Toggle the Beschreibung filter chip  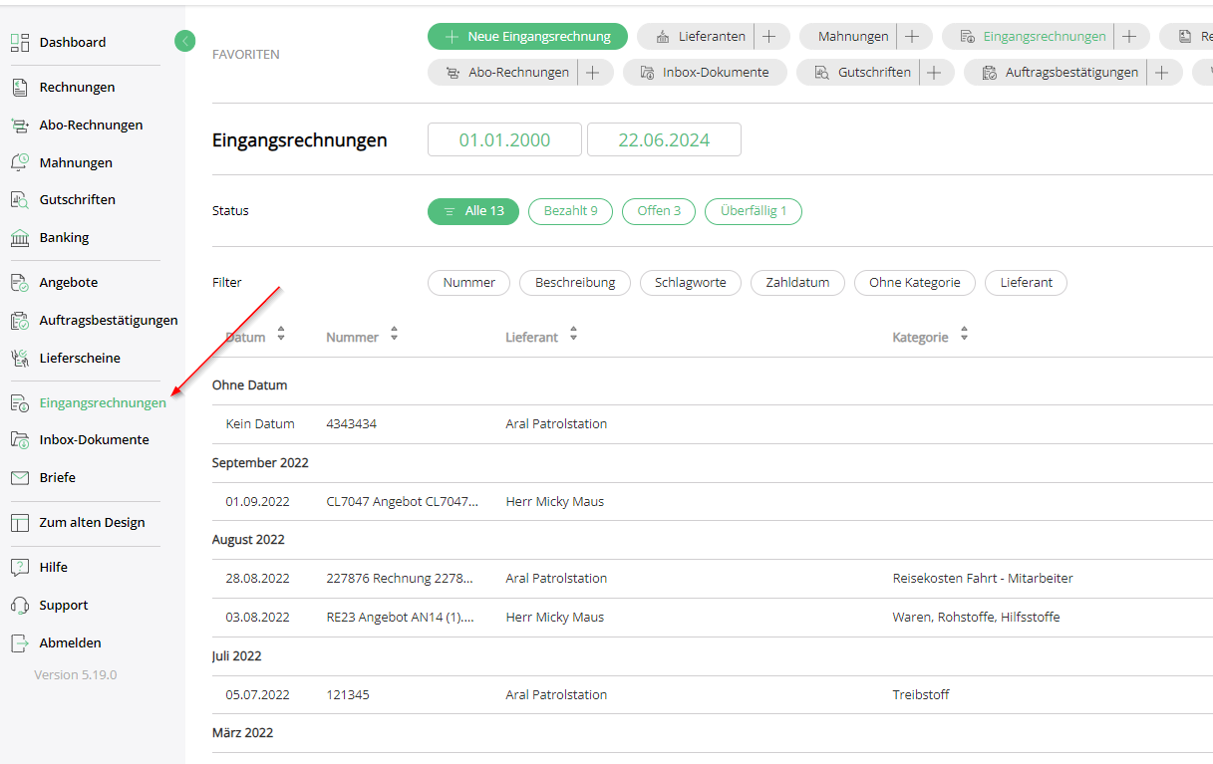[575, 283]
